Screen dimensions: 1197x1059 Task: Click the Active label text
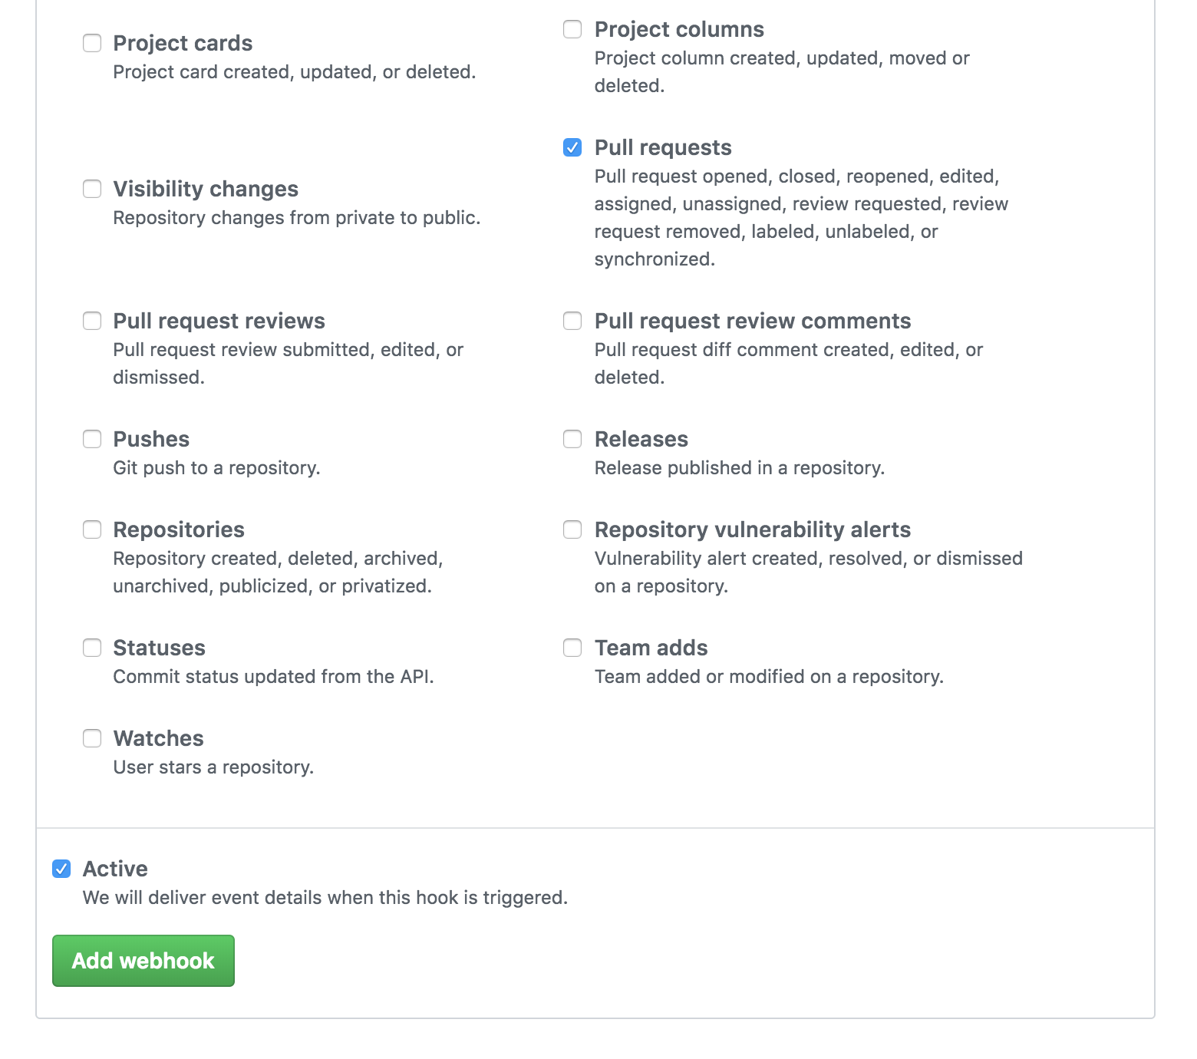click(115, 869)
